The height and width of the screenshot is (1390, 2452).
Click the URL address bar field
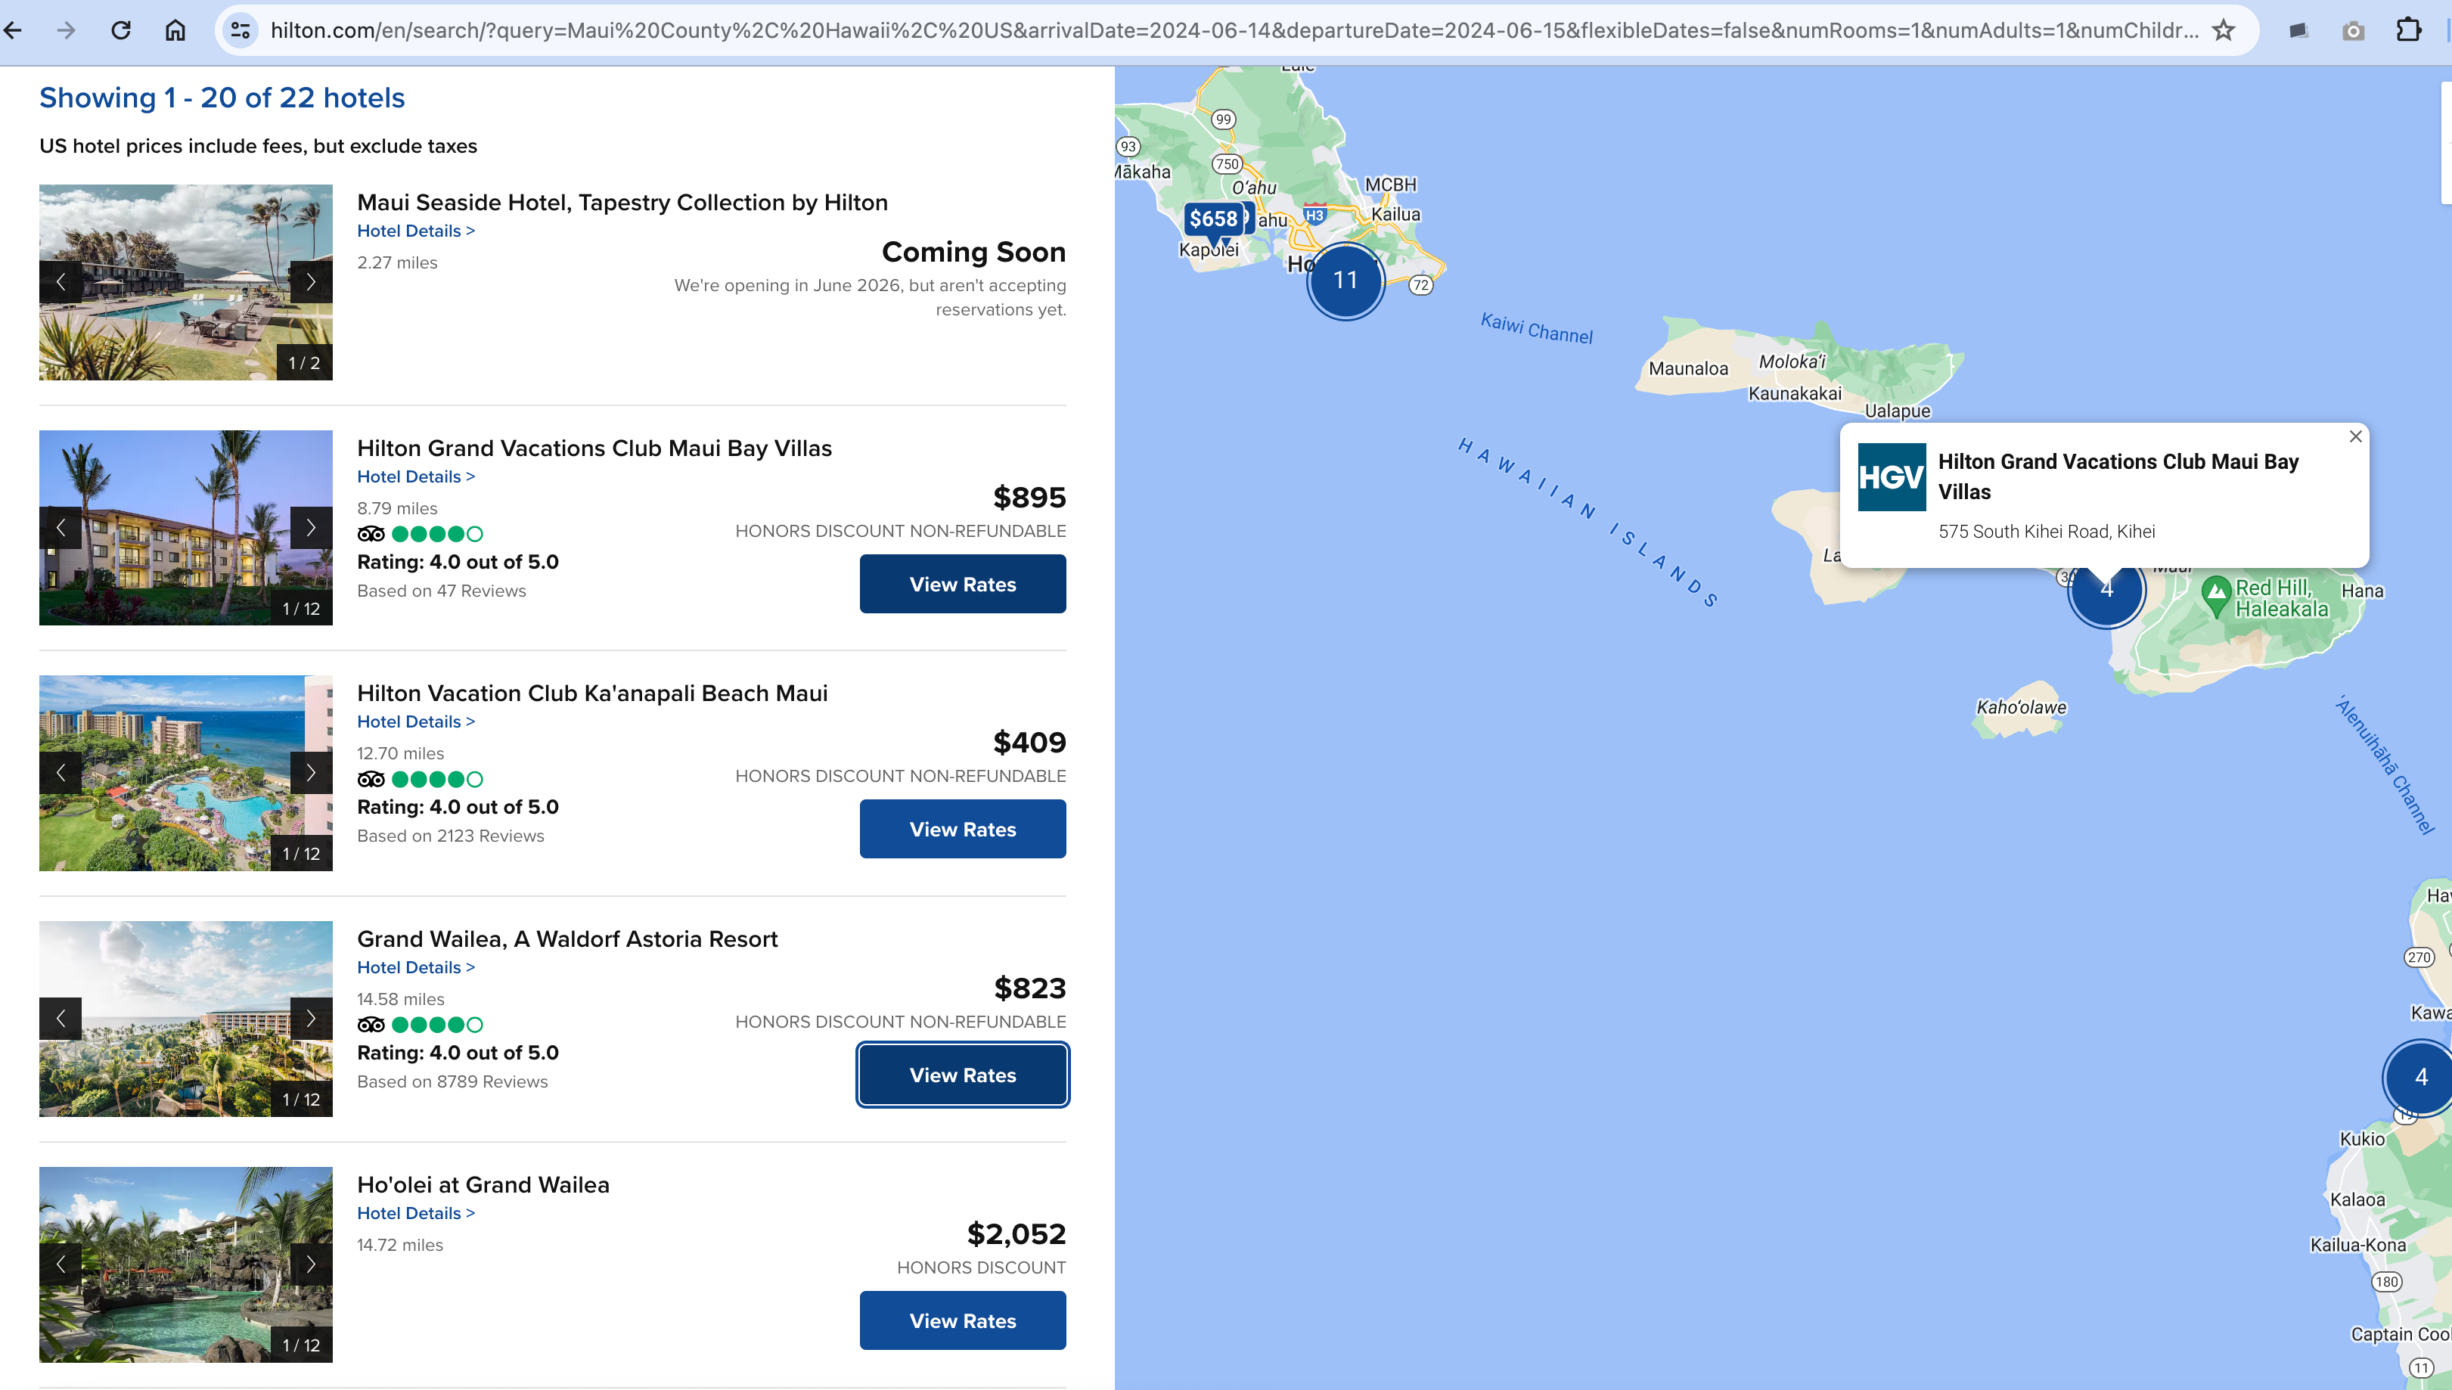[x=1233, y=30]
